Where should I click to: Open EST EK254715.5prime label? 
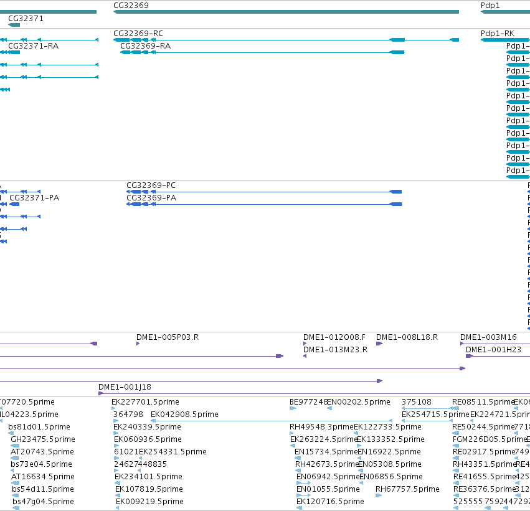pos(436,415)
